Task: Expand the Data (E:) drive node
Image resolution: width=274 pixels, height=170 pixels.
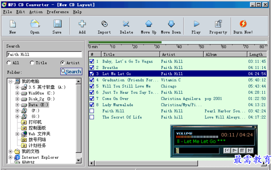Action: click(x=17, y=105)
